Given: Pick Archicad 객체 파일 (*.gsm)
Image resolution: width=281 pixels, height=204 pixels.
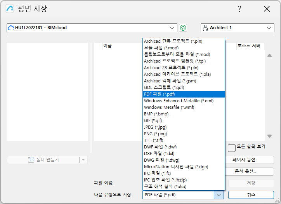Looking at the screenshot, I should click(184, 81).
